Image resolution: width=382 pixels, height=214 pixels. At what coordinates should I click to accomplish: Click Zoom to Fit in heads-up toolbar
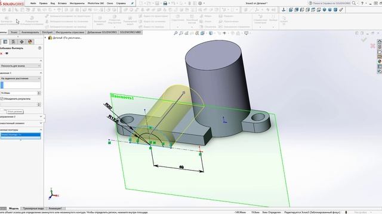(x=175, y=33)
